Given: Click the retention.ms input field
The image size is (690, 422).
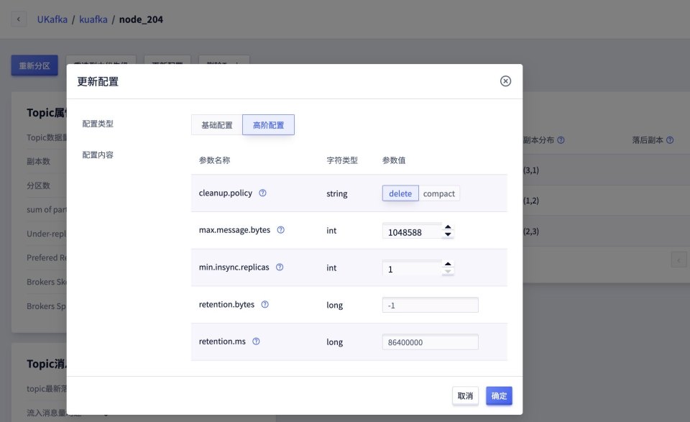Looking at the screenshot, I should (430, 342).
